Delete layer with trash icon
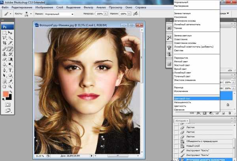 point(229,113)
